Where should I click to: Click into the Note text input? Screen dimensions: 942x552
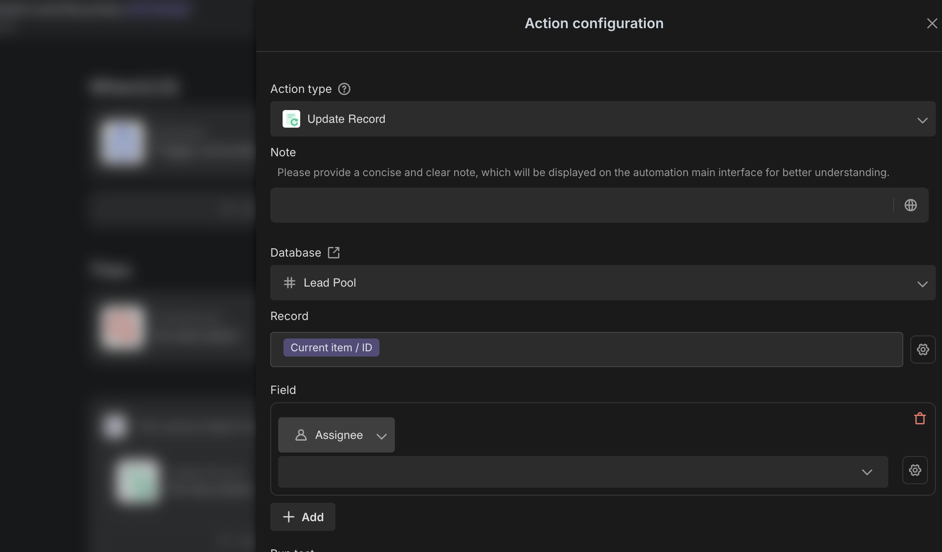pos(581,205)
